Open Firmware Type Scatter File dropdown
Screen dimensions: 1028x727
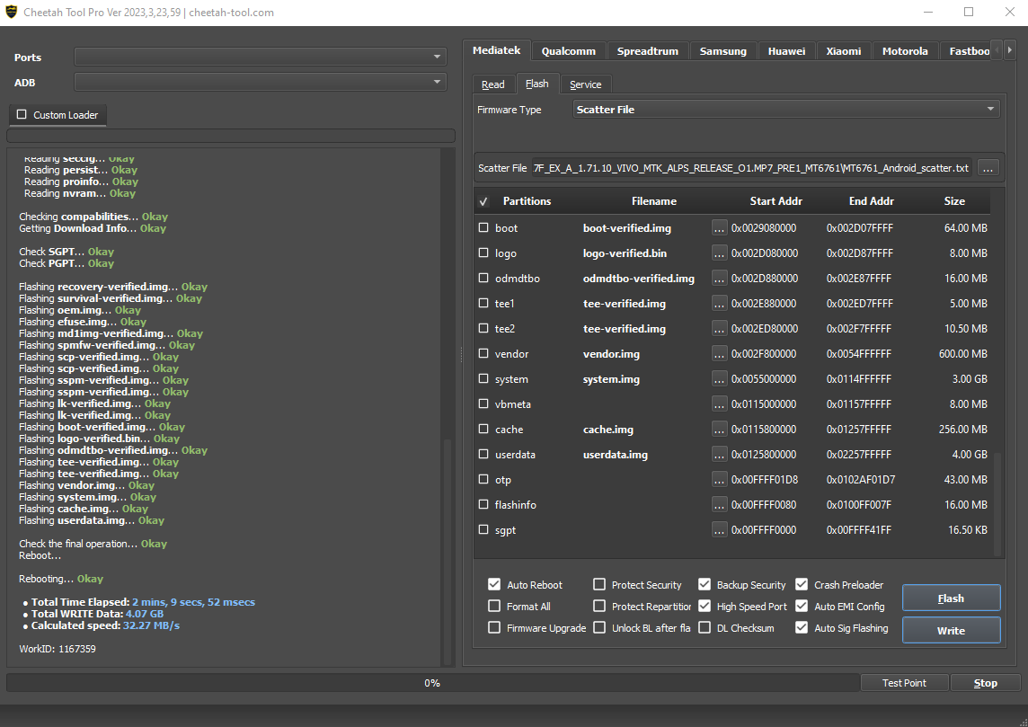(786, 110)
